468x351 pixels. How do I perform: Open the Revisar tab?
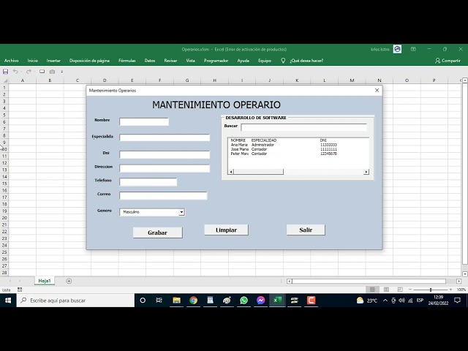pyautogui.click(x=170, y=61)
